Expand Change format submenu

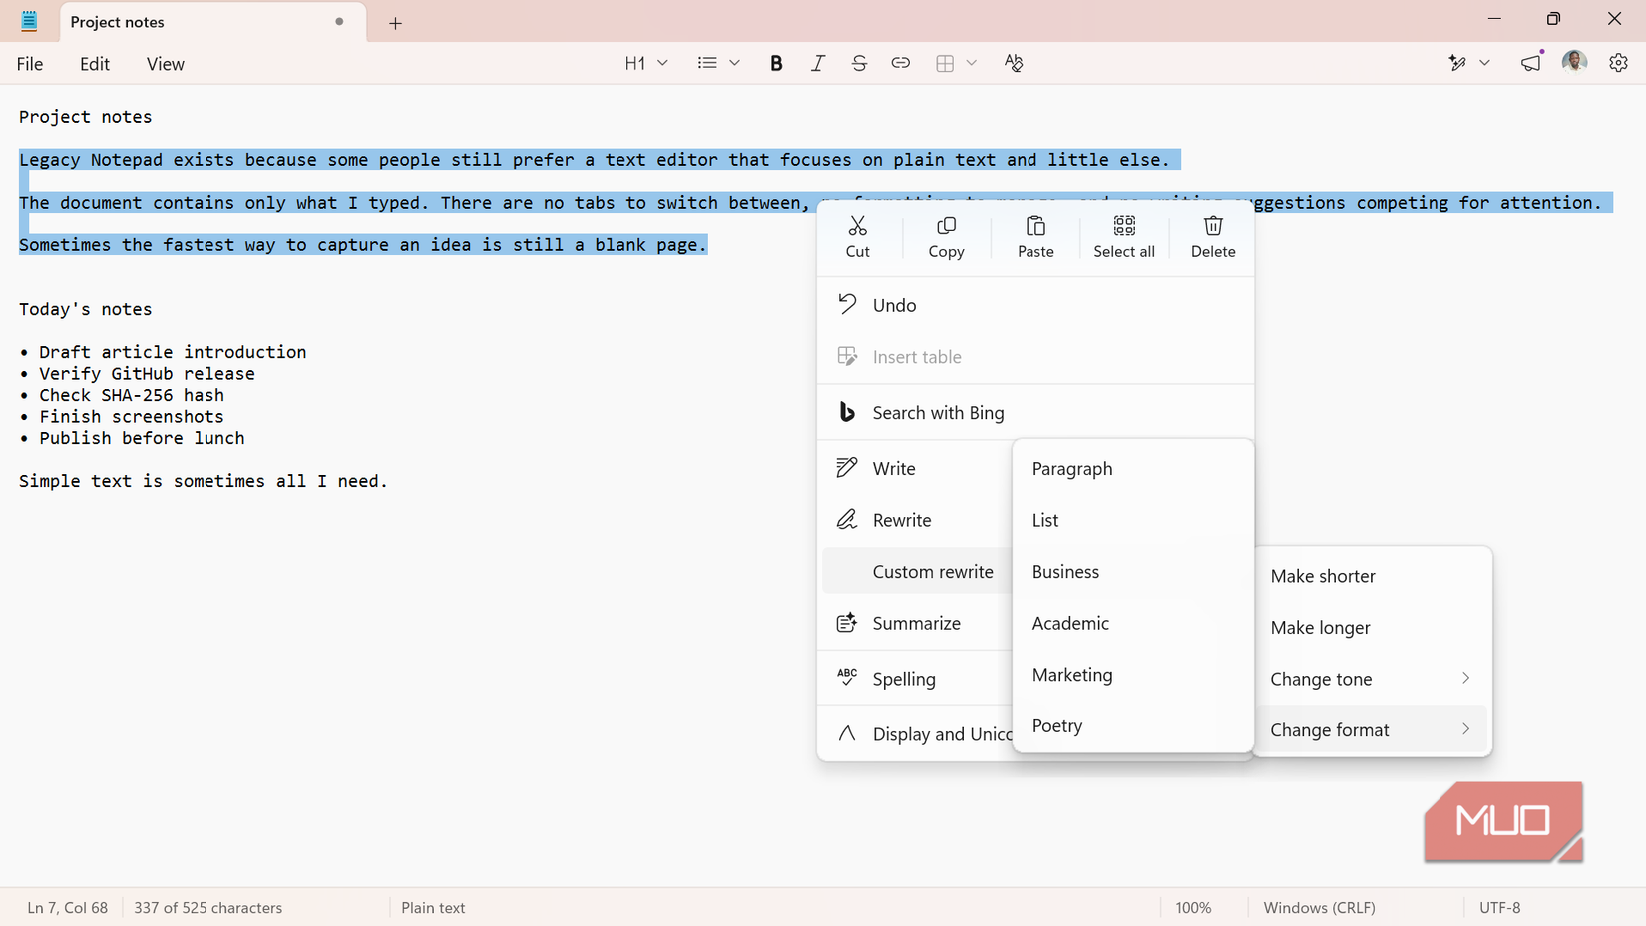click(1372, 730)
